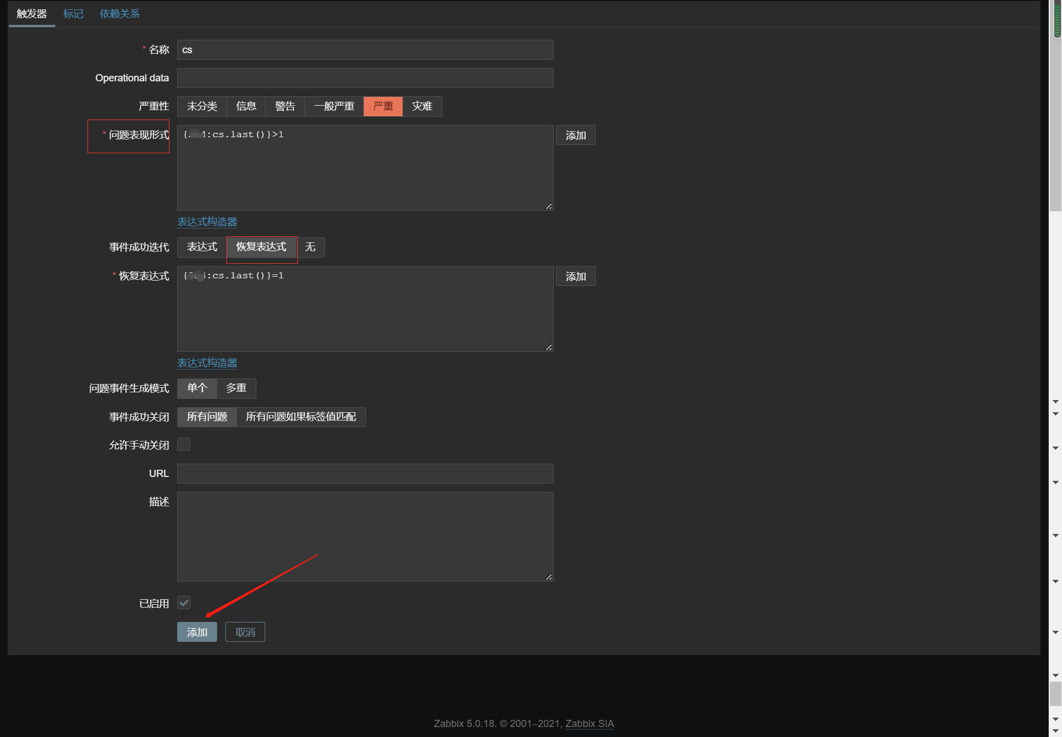The height and width of the screenshot is (737, 1062).
Task: Click the URL input field
Action: tap(365, 474)
